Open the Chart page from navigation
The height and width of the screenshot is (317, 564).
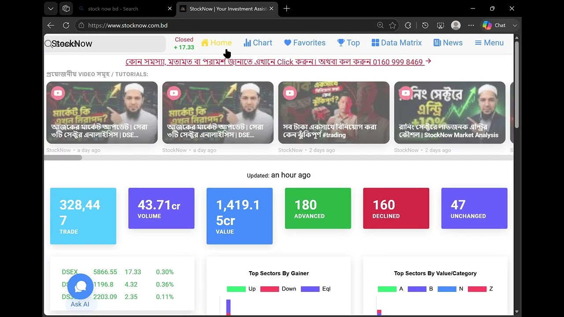[258, 43]
